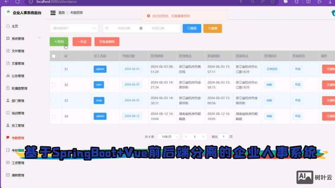The height and width of the screenshot is (188, 335).
Task: Open the 员工管理 menu item
Action: 18,126
